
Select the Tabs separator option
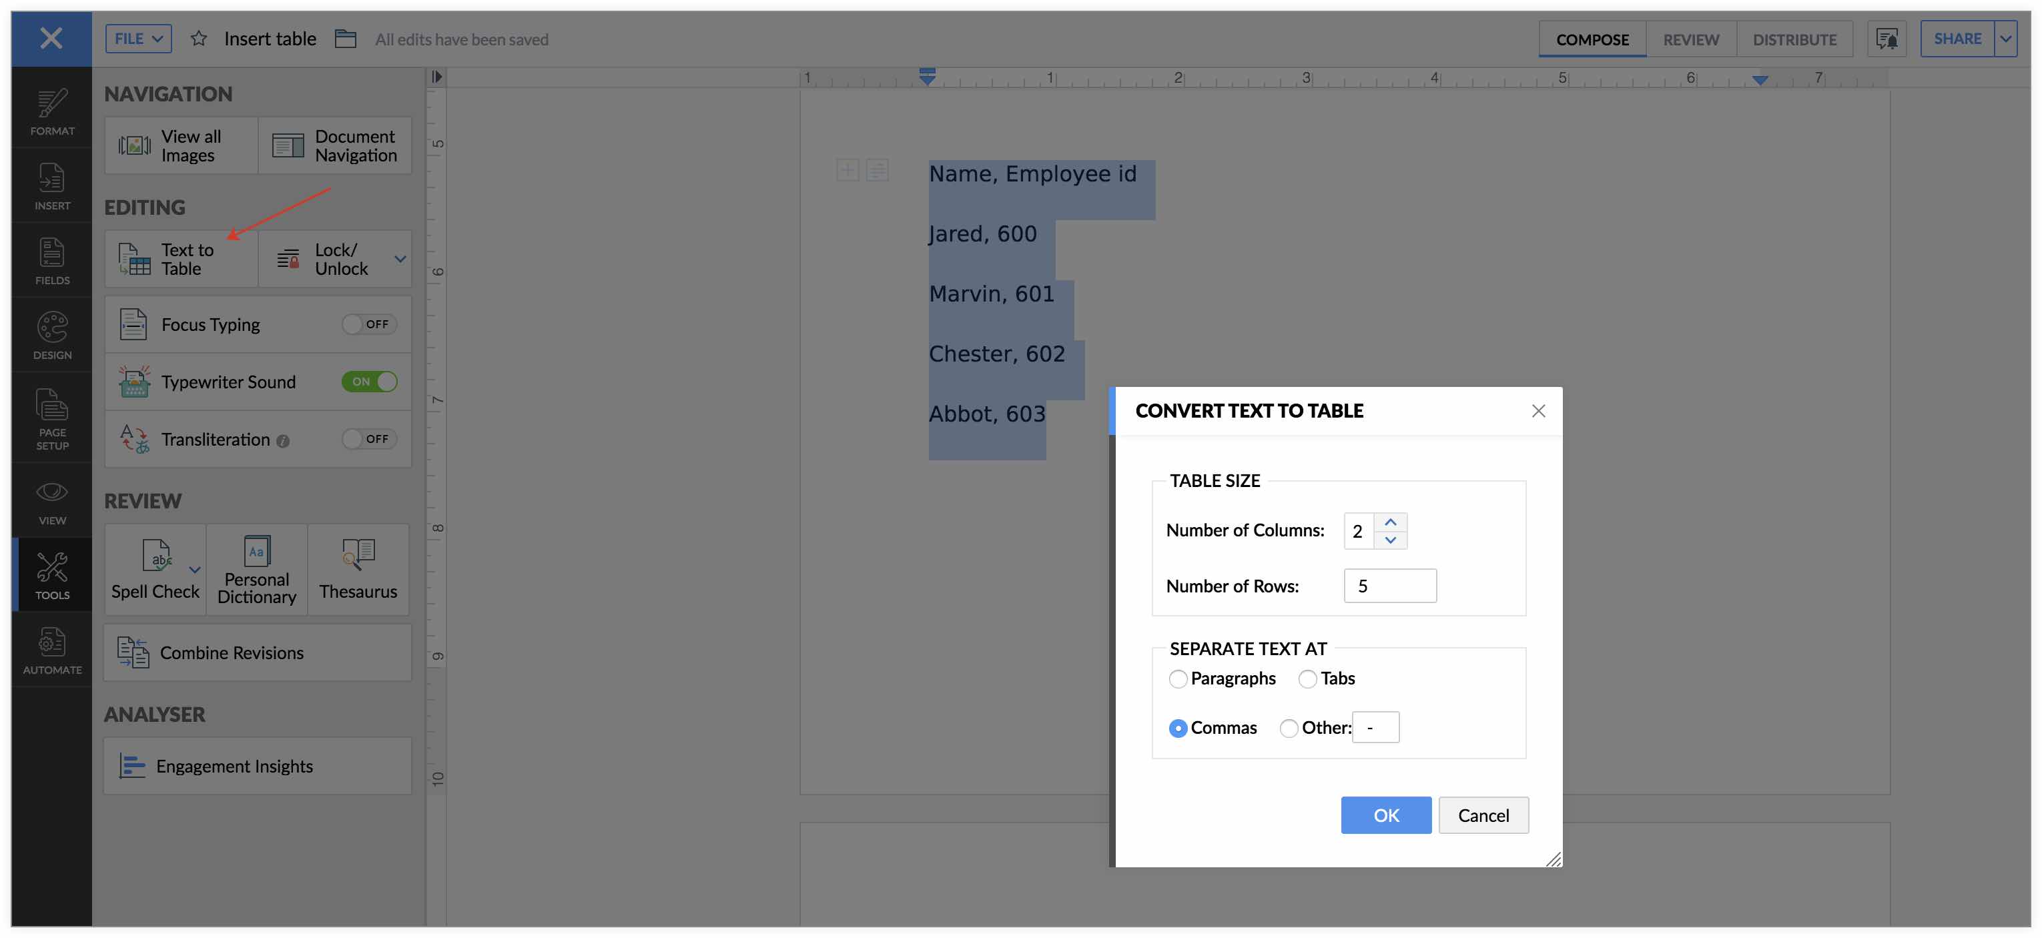[x=1307, y=679]
